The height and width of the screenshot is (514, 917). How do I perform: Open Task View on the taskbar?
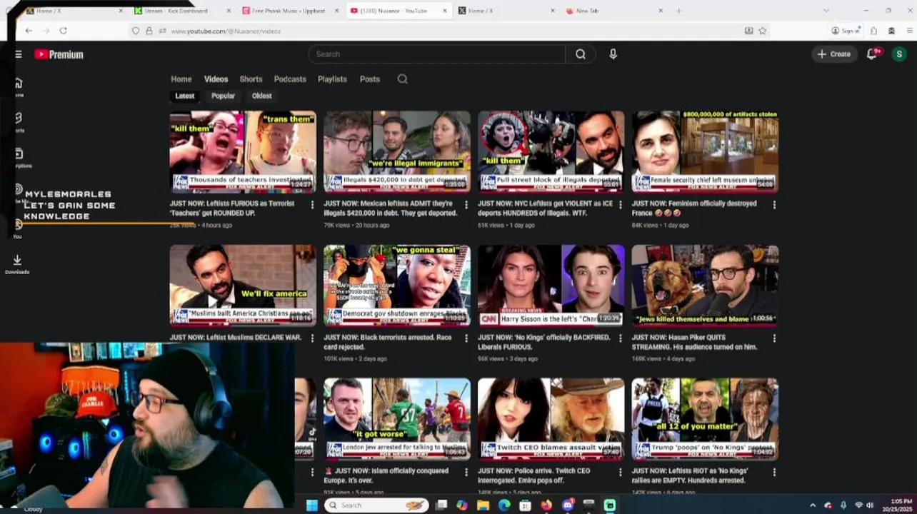[441, 505]
